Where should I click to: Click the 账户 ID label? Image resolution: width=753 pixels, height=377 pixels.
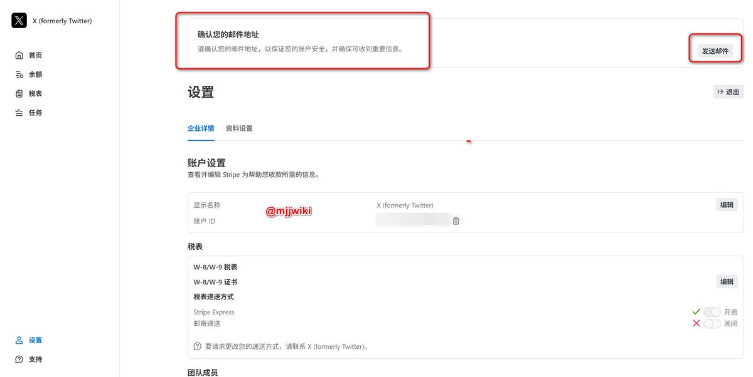point(205,221)
